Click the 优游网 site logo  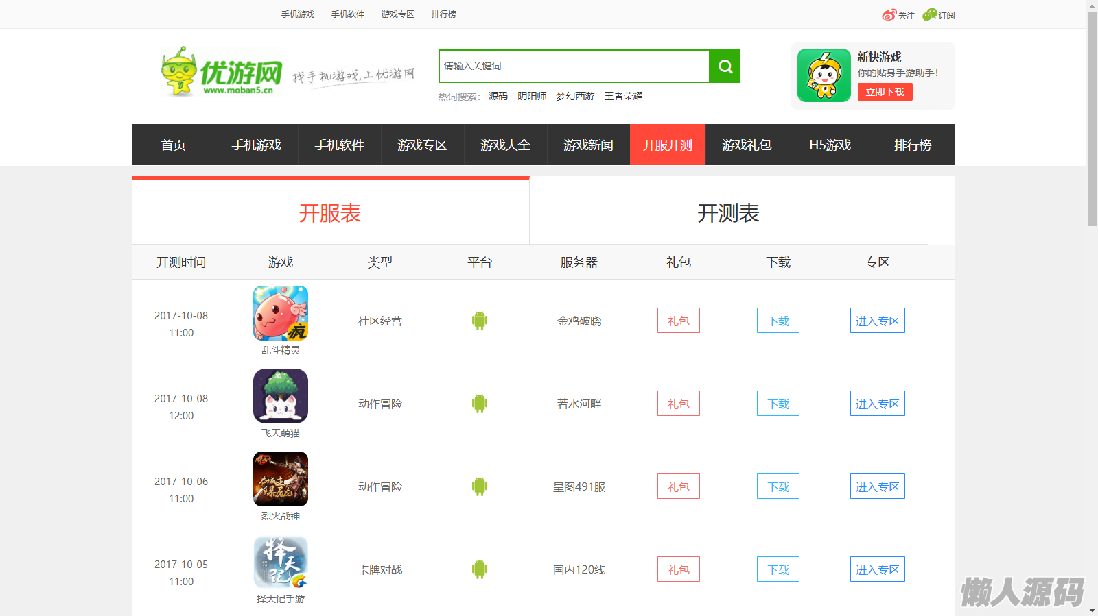222,71
